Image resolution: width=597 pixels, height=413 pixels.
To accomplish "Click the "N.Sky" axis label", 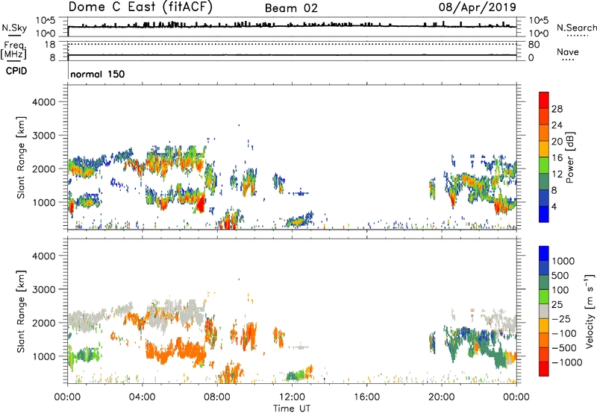I will tap(14, 28).
